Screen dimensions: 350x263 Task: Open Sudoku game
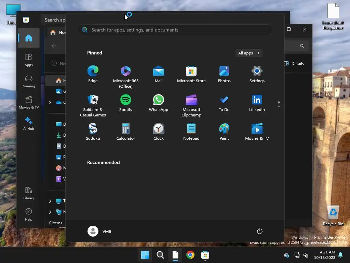pyautogui.click(x=93, y=132)
